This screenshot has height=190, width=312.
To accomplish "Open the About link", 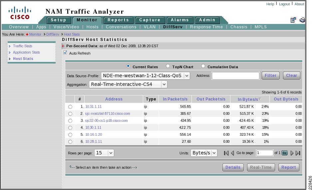I will (299, 4).
